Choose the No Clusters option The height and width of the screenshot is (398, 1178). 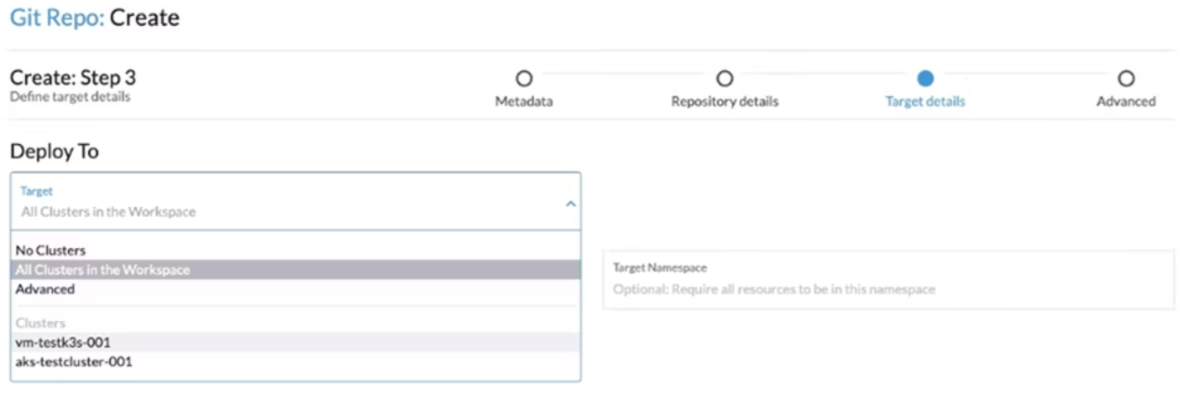click(x=50, y=250)
